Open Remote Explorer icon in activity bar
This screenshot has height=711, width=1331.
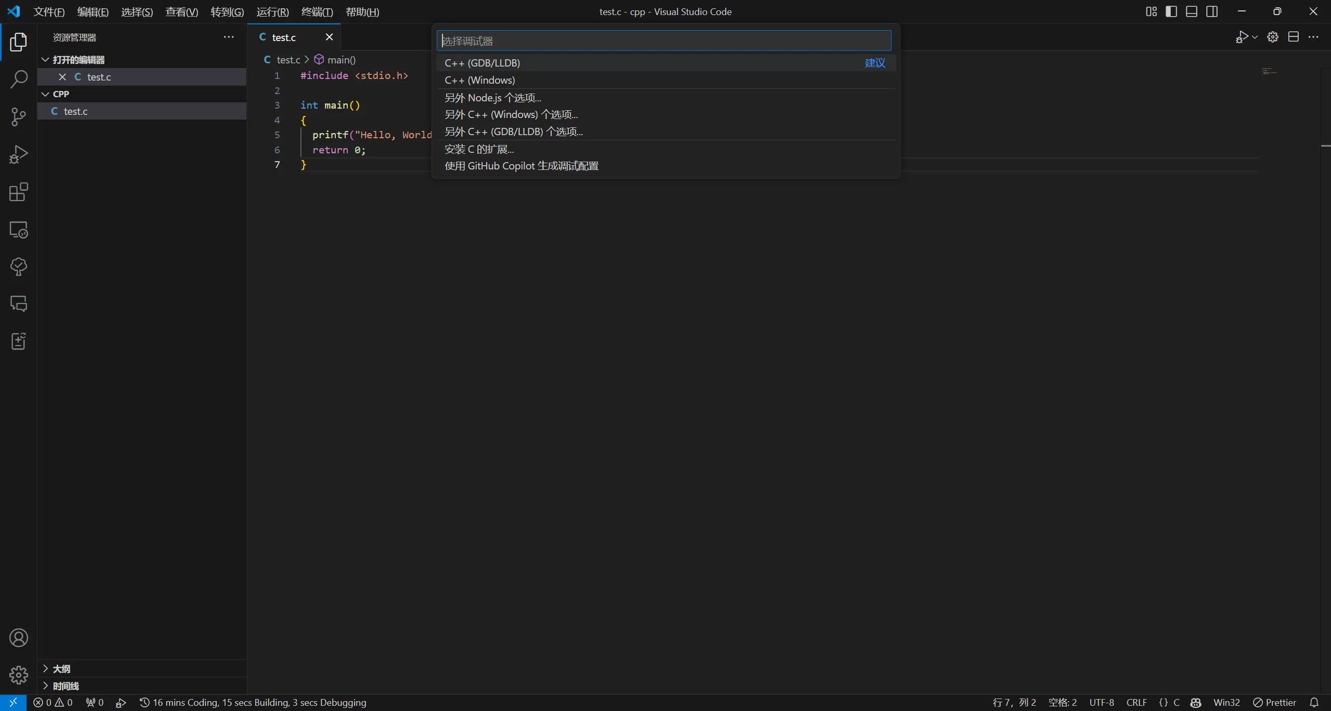tap(19, 230)
